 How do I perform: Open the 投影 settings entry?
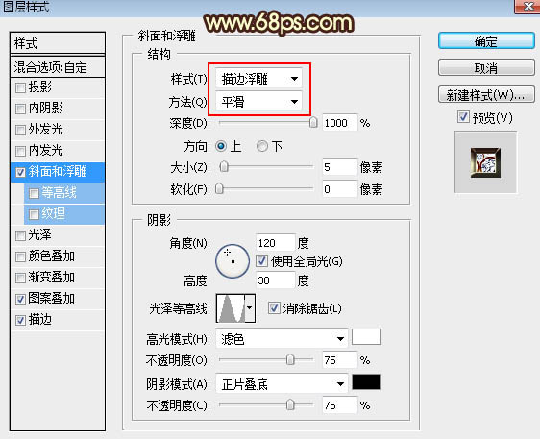click(x=39, y=86)
